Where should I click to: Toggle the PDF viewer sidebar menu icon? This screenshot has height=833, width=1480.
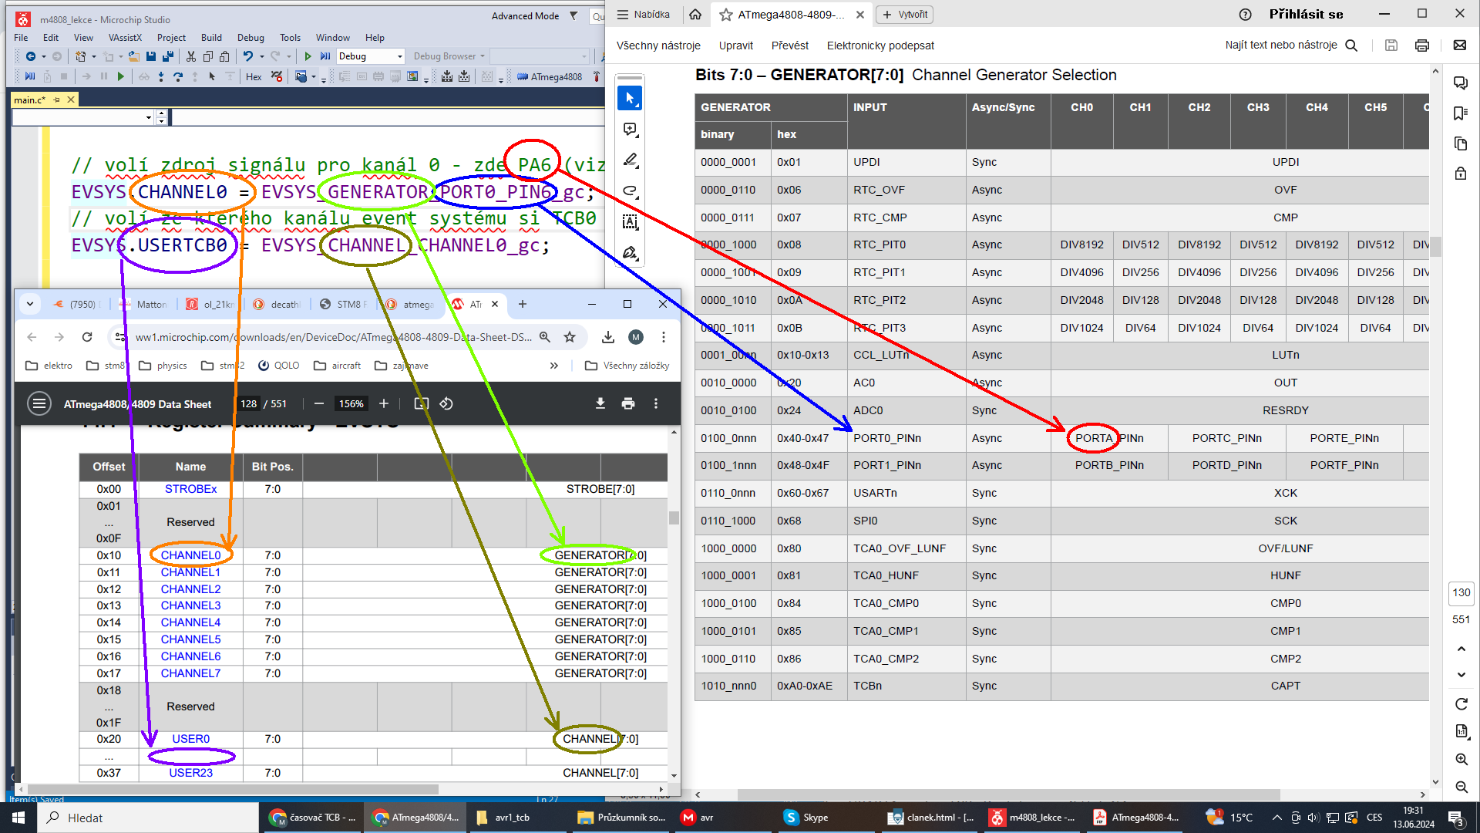coord(39,403)
